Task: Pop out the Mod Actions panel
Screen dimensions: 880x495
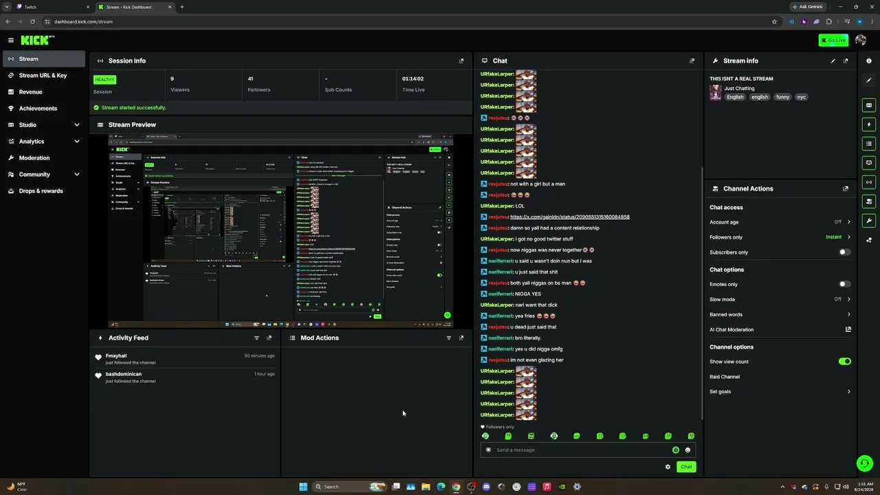Action: click(x=461, y=338)
